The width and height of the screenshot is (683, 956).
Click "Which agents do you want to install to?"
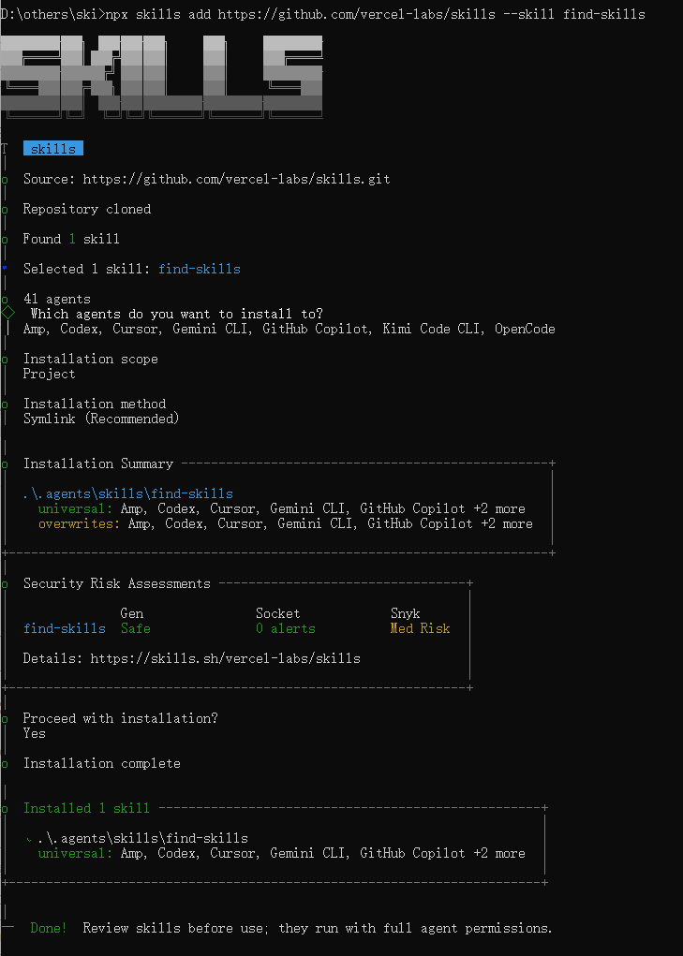[x=177, y=314]
